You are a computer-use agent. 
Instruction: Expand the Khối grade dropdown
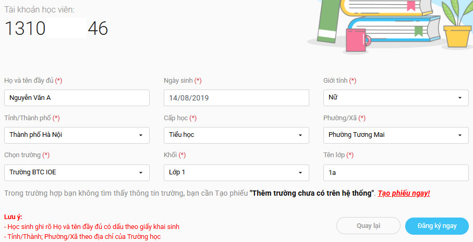[236, 172]
